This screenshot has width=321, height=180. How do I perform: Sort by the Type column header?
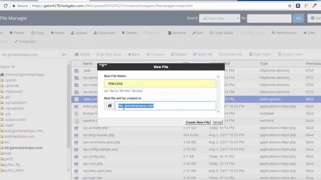(264, 63)
